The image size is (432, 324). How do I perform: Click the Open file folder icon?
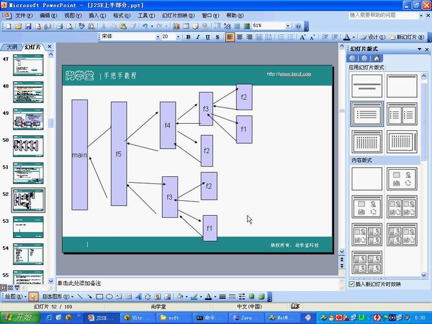pyautogui.click(x=18, y=27)
